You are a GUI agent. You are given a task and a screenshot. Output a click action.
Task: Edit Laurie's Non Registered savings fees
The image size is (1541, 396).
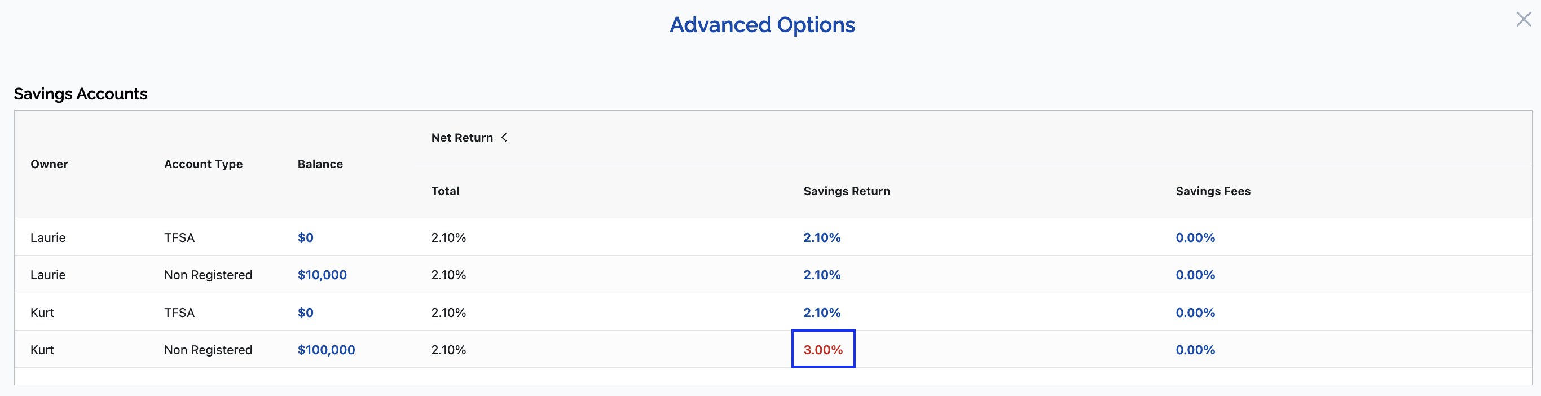(x=1195, y=275)
